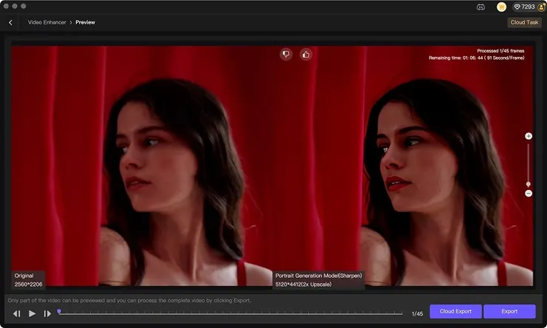Zoom in with the plus icon
The width and height of the screenshot is (547, 328).
coord(529,136)
